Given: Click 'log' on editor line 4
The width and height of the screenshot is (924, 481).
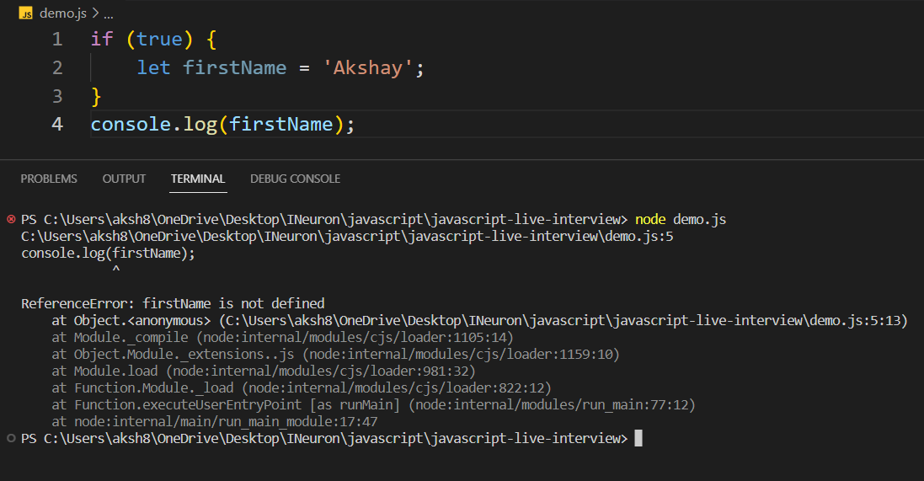Looking at the screenshot, I should coord(200,124).
